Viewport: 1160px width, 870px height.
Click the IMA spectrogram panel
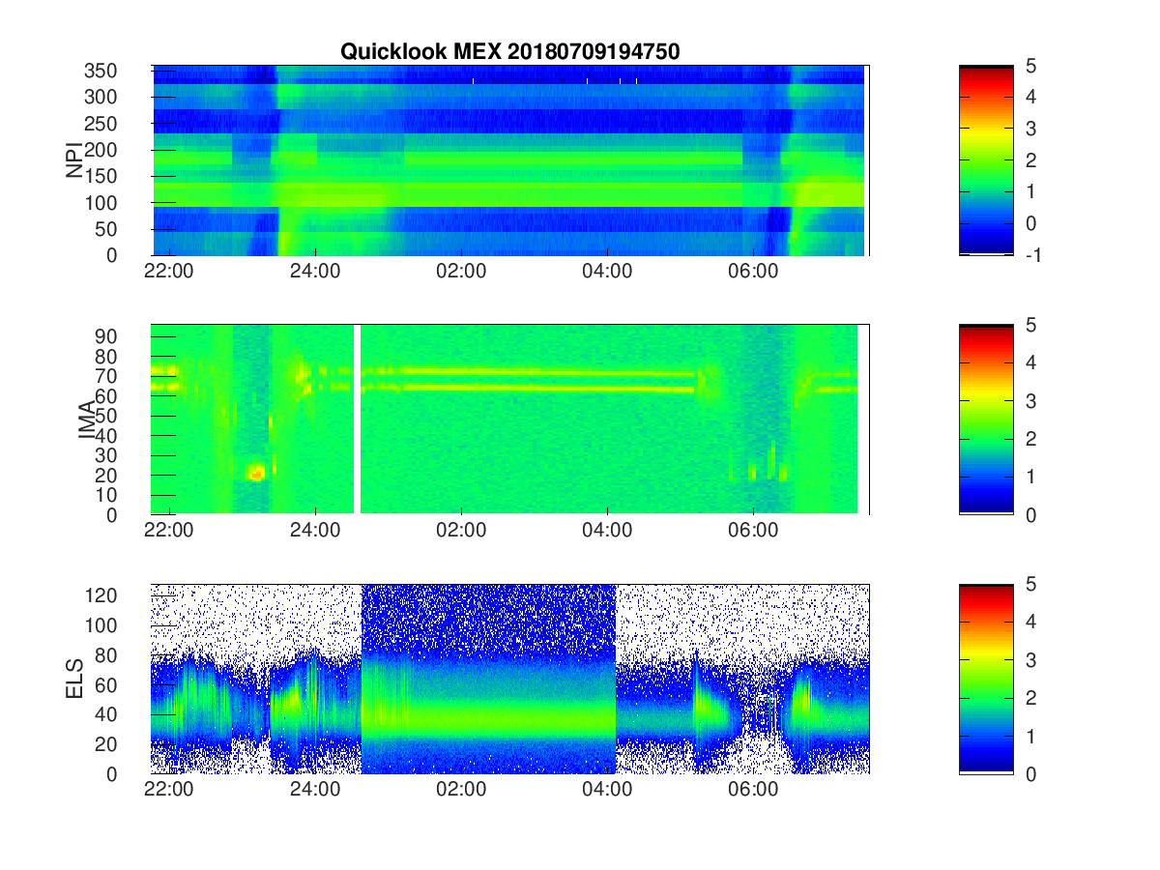(510, 420)
